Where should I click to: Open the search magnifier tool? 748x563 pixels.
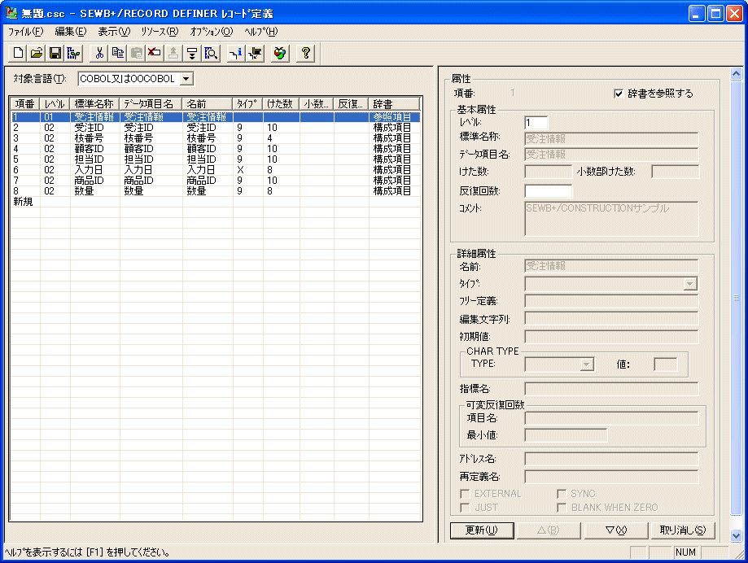tap(209, 52)
